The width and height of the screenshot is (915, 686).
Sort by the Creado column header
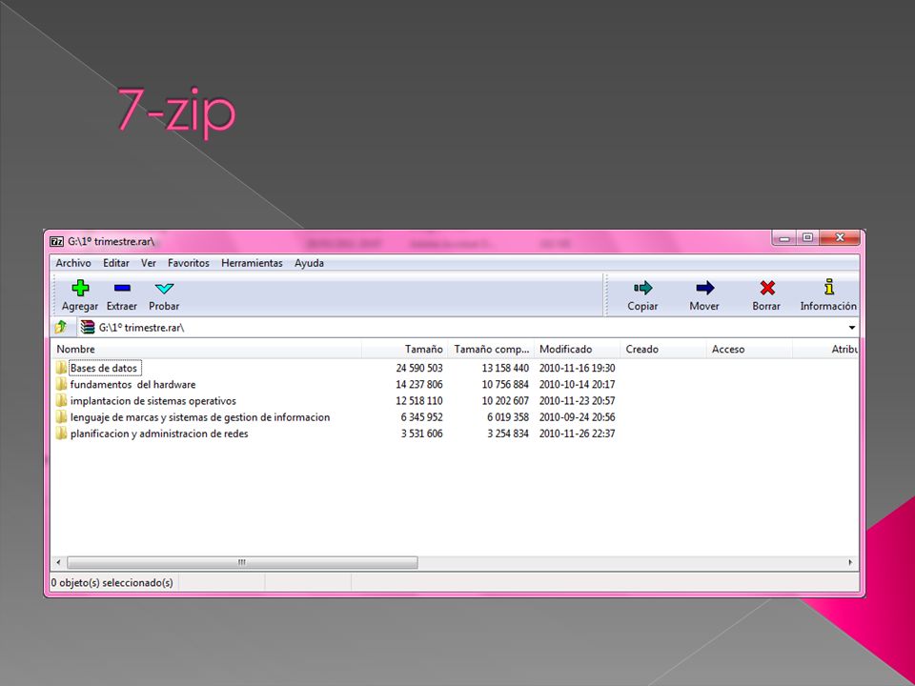(663, 349)
